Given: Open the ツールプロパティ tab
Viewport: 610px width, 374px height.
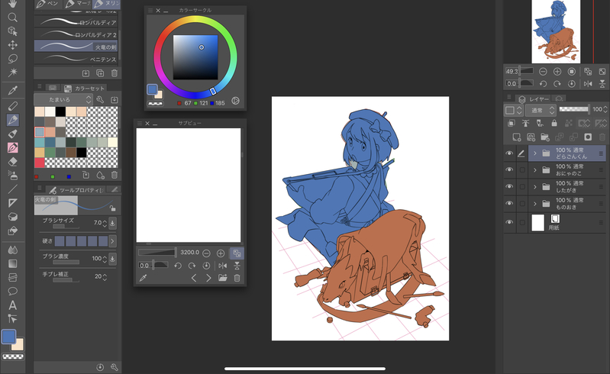Looking at the screenshot, I should point(76,190).
